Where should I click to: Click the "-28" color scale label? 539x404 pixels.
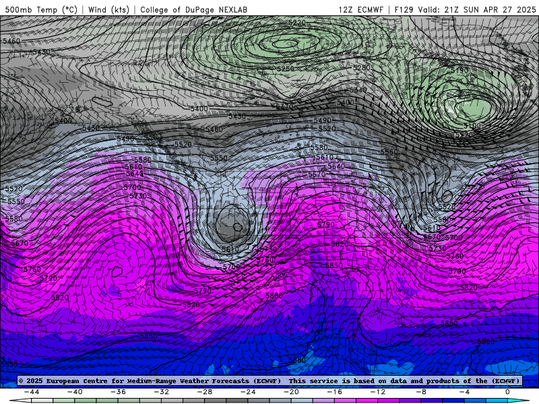[205, 392]
